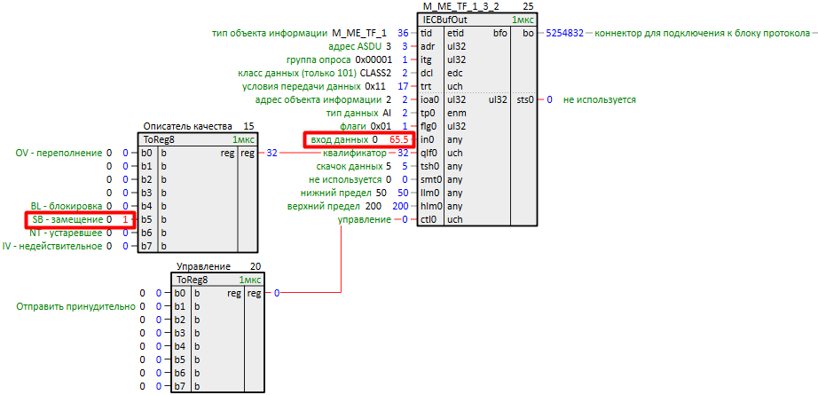
Task: Select the Отправить принудительно label
Action: (x=75, y=306)
